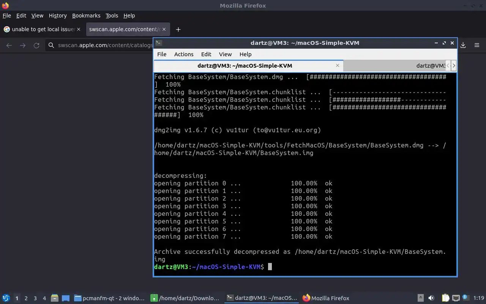Click the 'dmg2img v1.6.7' output line
486x304 pixels.
238,130
